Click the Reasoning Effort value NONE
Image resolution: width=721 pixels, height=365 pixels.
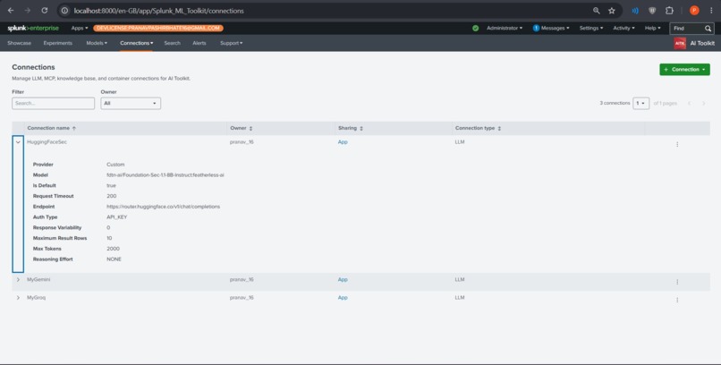pos(114,259)
